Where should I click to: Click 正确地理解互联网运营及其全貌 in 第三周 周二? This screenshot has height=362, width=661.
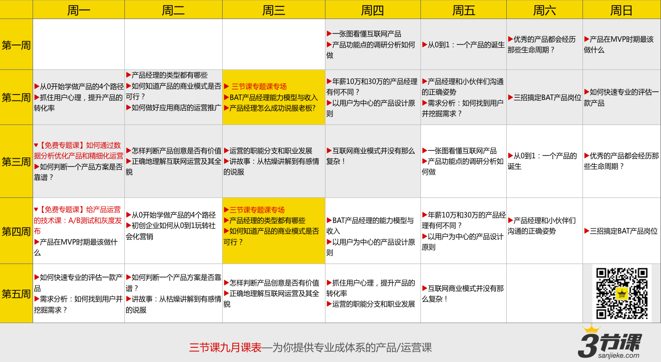click(x=174, y=167)
